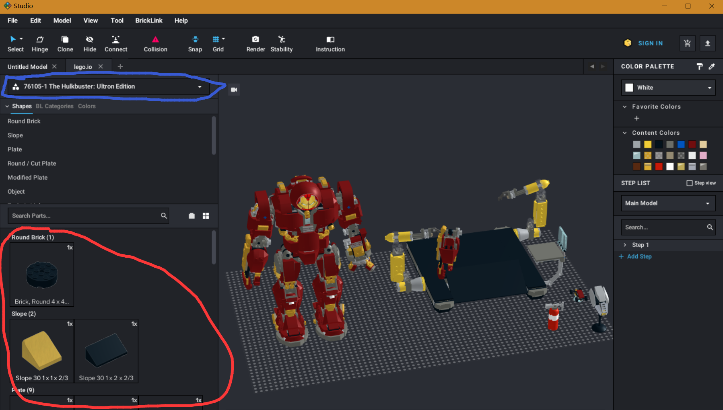Click the Grid tool icon
Screen dimensions: 723x410
pyautogui.click(x=216, y=39)
